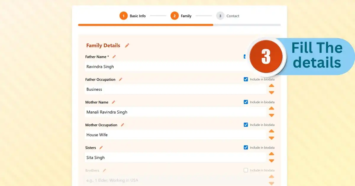
Task: Open the Contact step
Action: [x=233, y=16]
